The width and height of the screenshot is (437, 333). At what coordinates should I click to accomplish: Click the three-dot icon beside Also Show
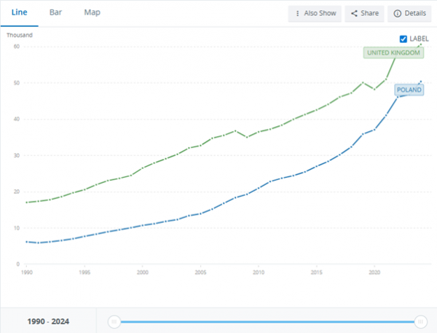click(297, 13)
